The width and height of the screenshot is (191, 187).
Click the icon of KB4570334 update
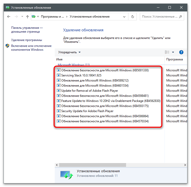pos(59,121)
